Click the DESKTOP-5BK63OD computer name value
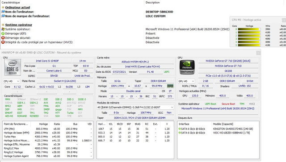 pyautogui.click(x=159, y=12)
